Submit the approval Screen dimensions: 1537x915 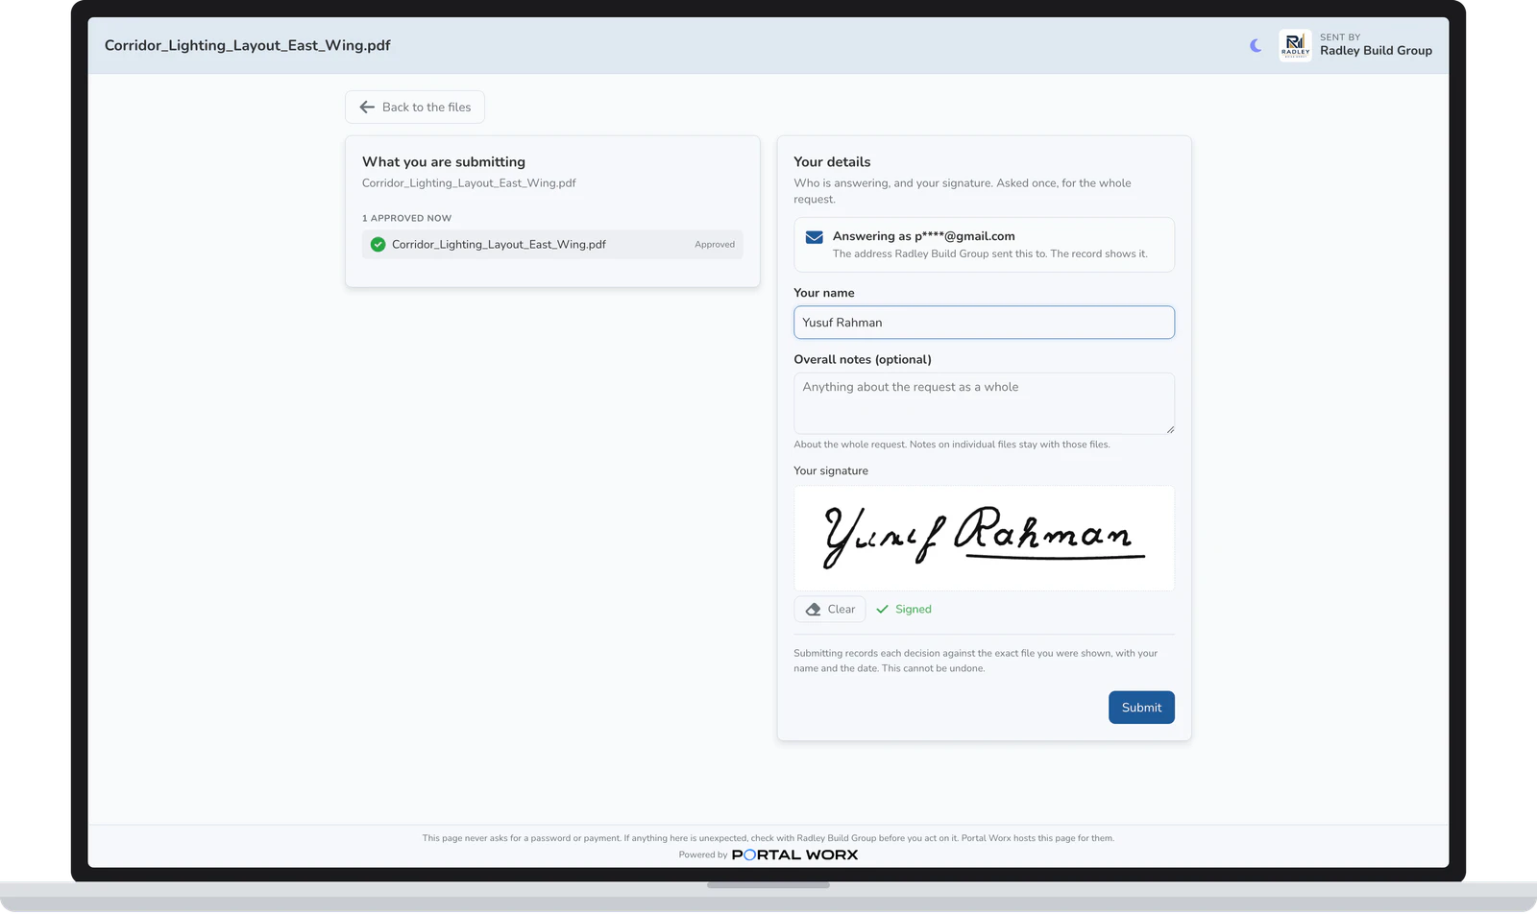point(1141,708)
